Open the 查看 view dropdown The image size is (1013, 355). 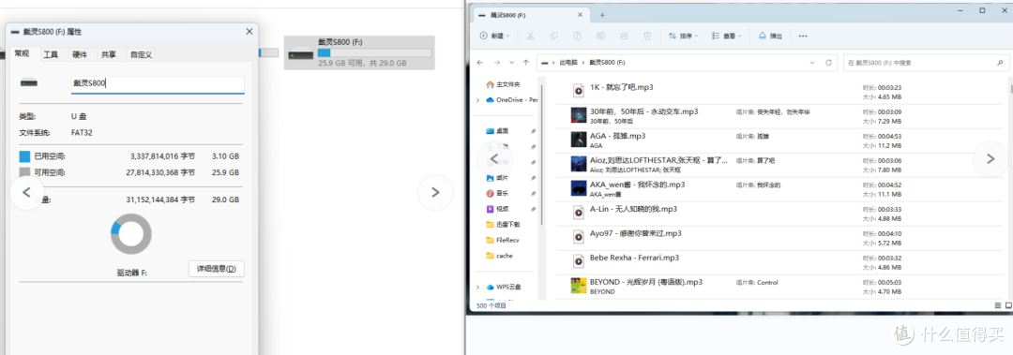click(x=726, y=37)
